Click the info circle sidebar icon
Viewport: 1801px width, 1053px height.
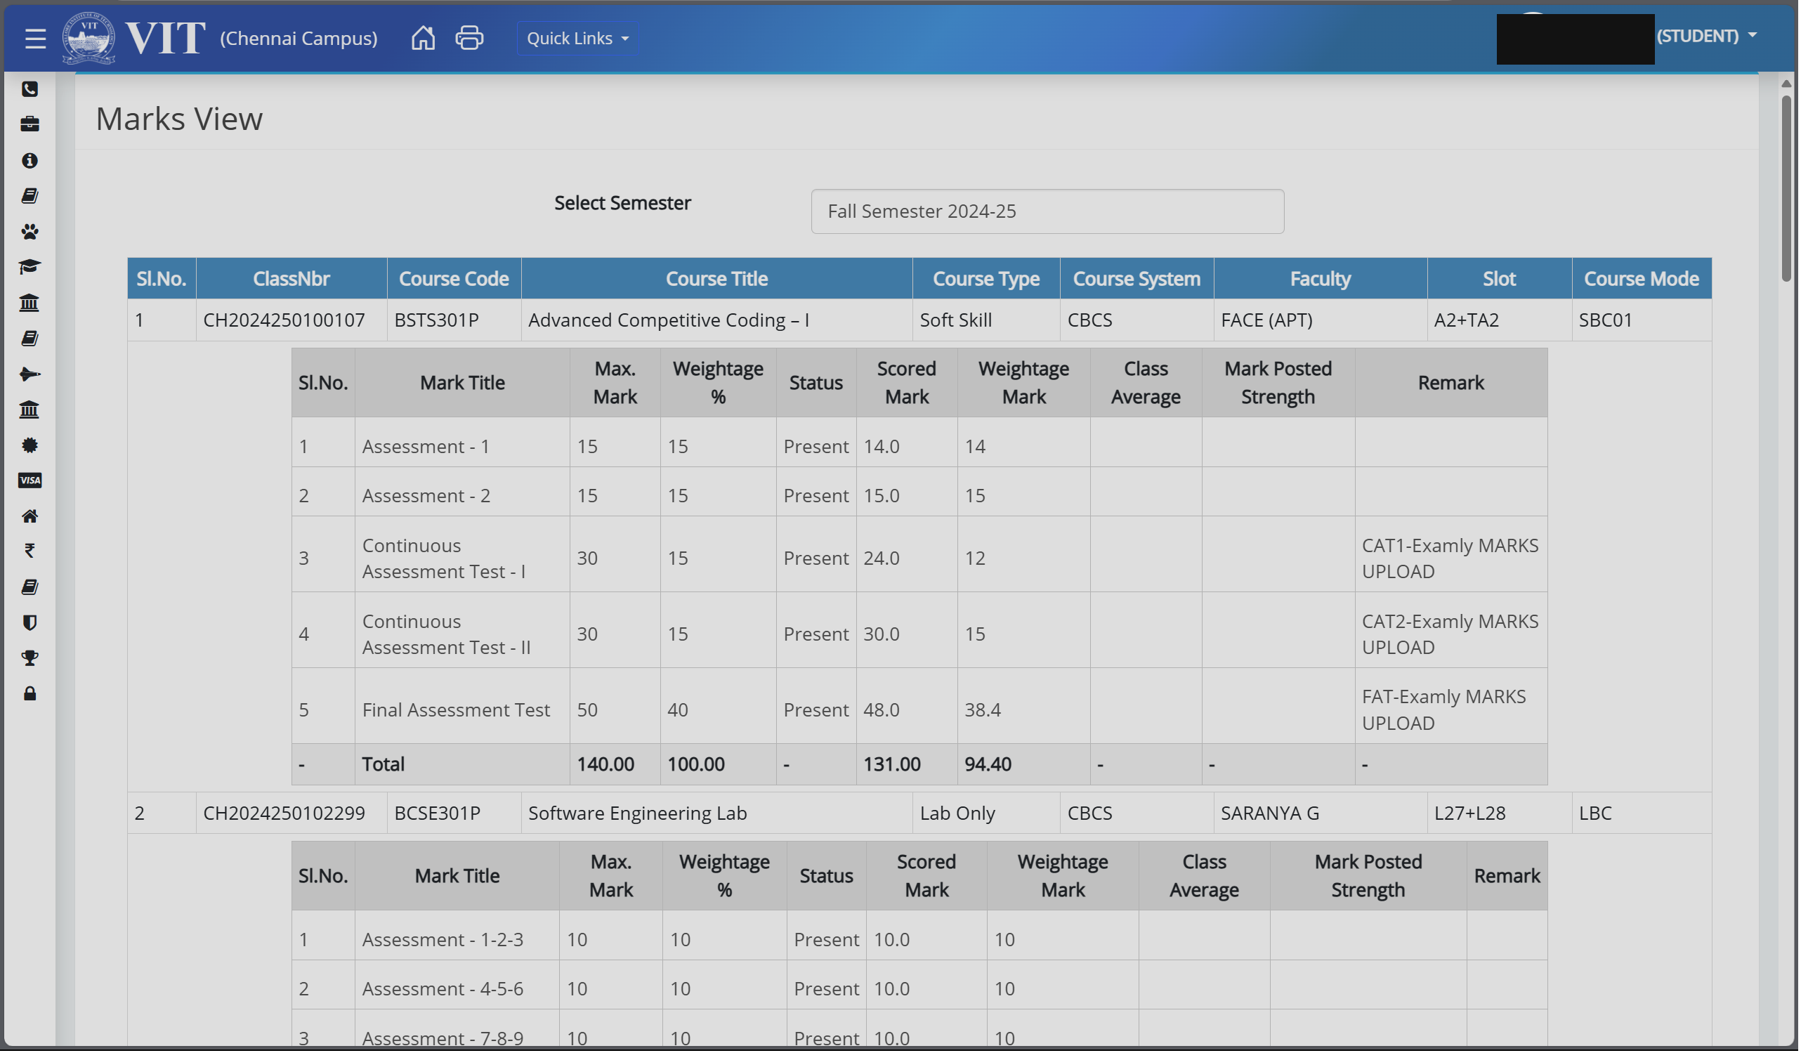coord(30,161)
